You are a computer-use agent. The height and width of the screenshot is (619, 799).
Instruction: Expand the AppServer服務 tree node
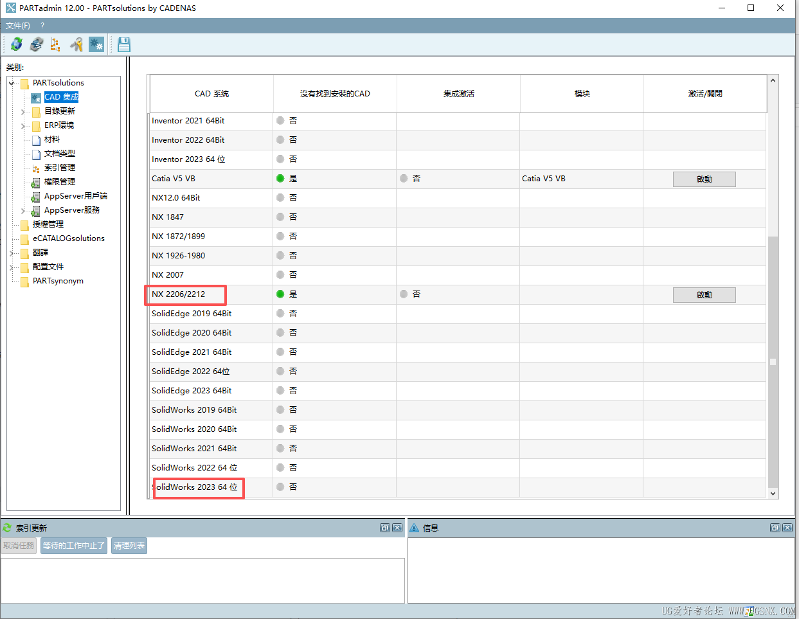point(23,210)
